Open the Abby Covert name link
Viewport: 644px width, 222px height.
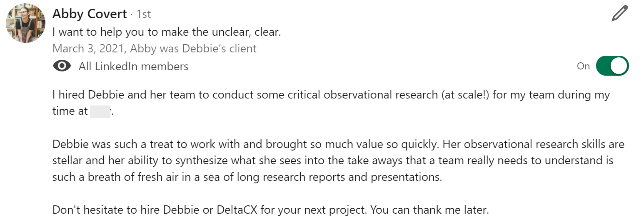(90, 14)
